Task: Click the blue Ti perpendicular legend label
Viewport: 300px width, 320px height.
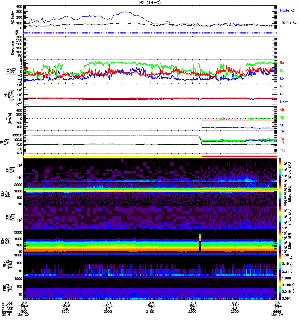Action: [282, 151]
